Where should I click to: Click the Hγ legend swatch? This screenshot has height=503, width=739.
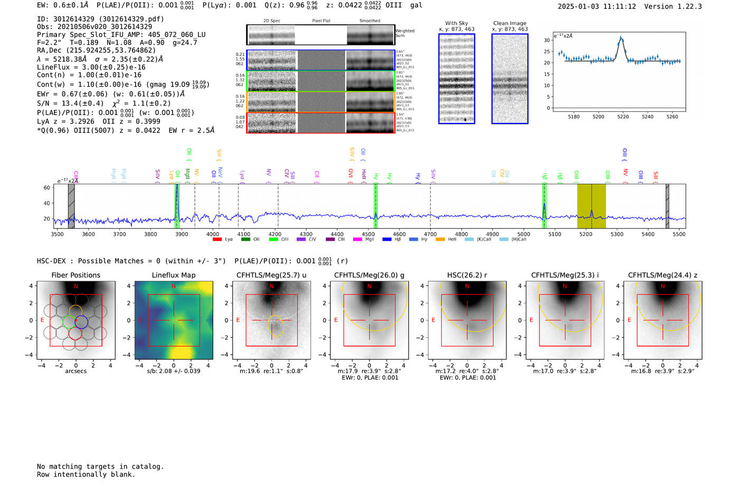(413, 239)
